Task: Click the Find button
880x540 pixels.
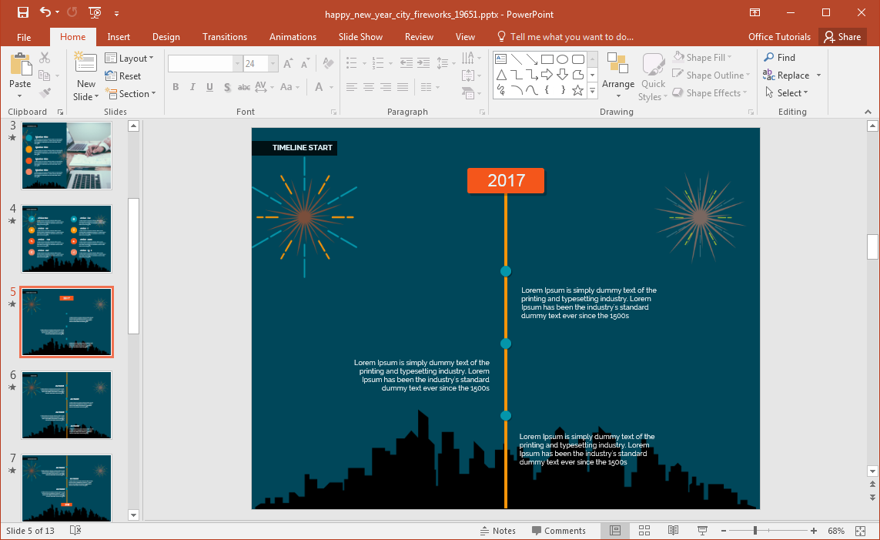Action: click(780, 57)
